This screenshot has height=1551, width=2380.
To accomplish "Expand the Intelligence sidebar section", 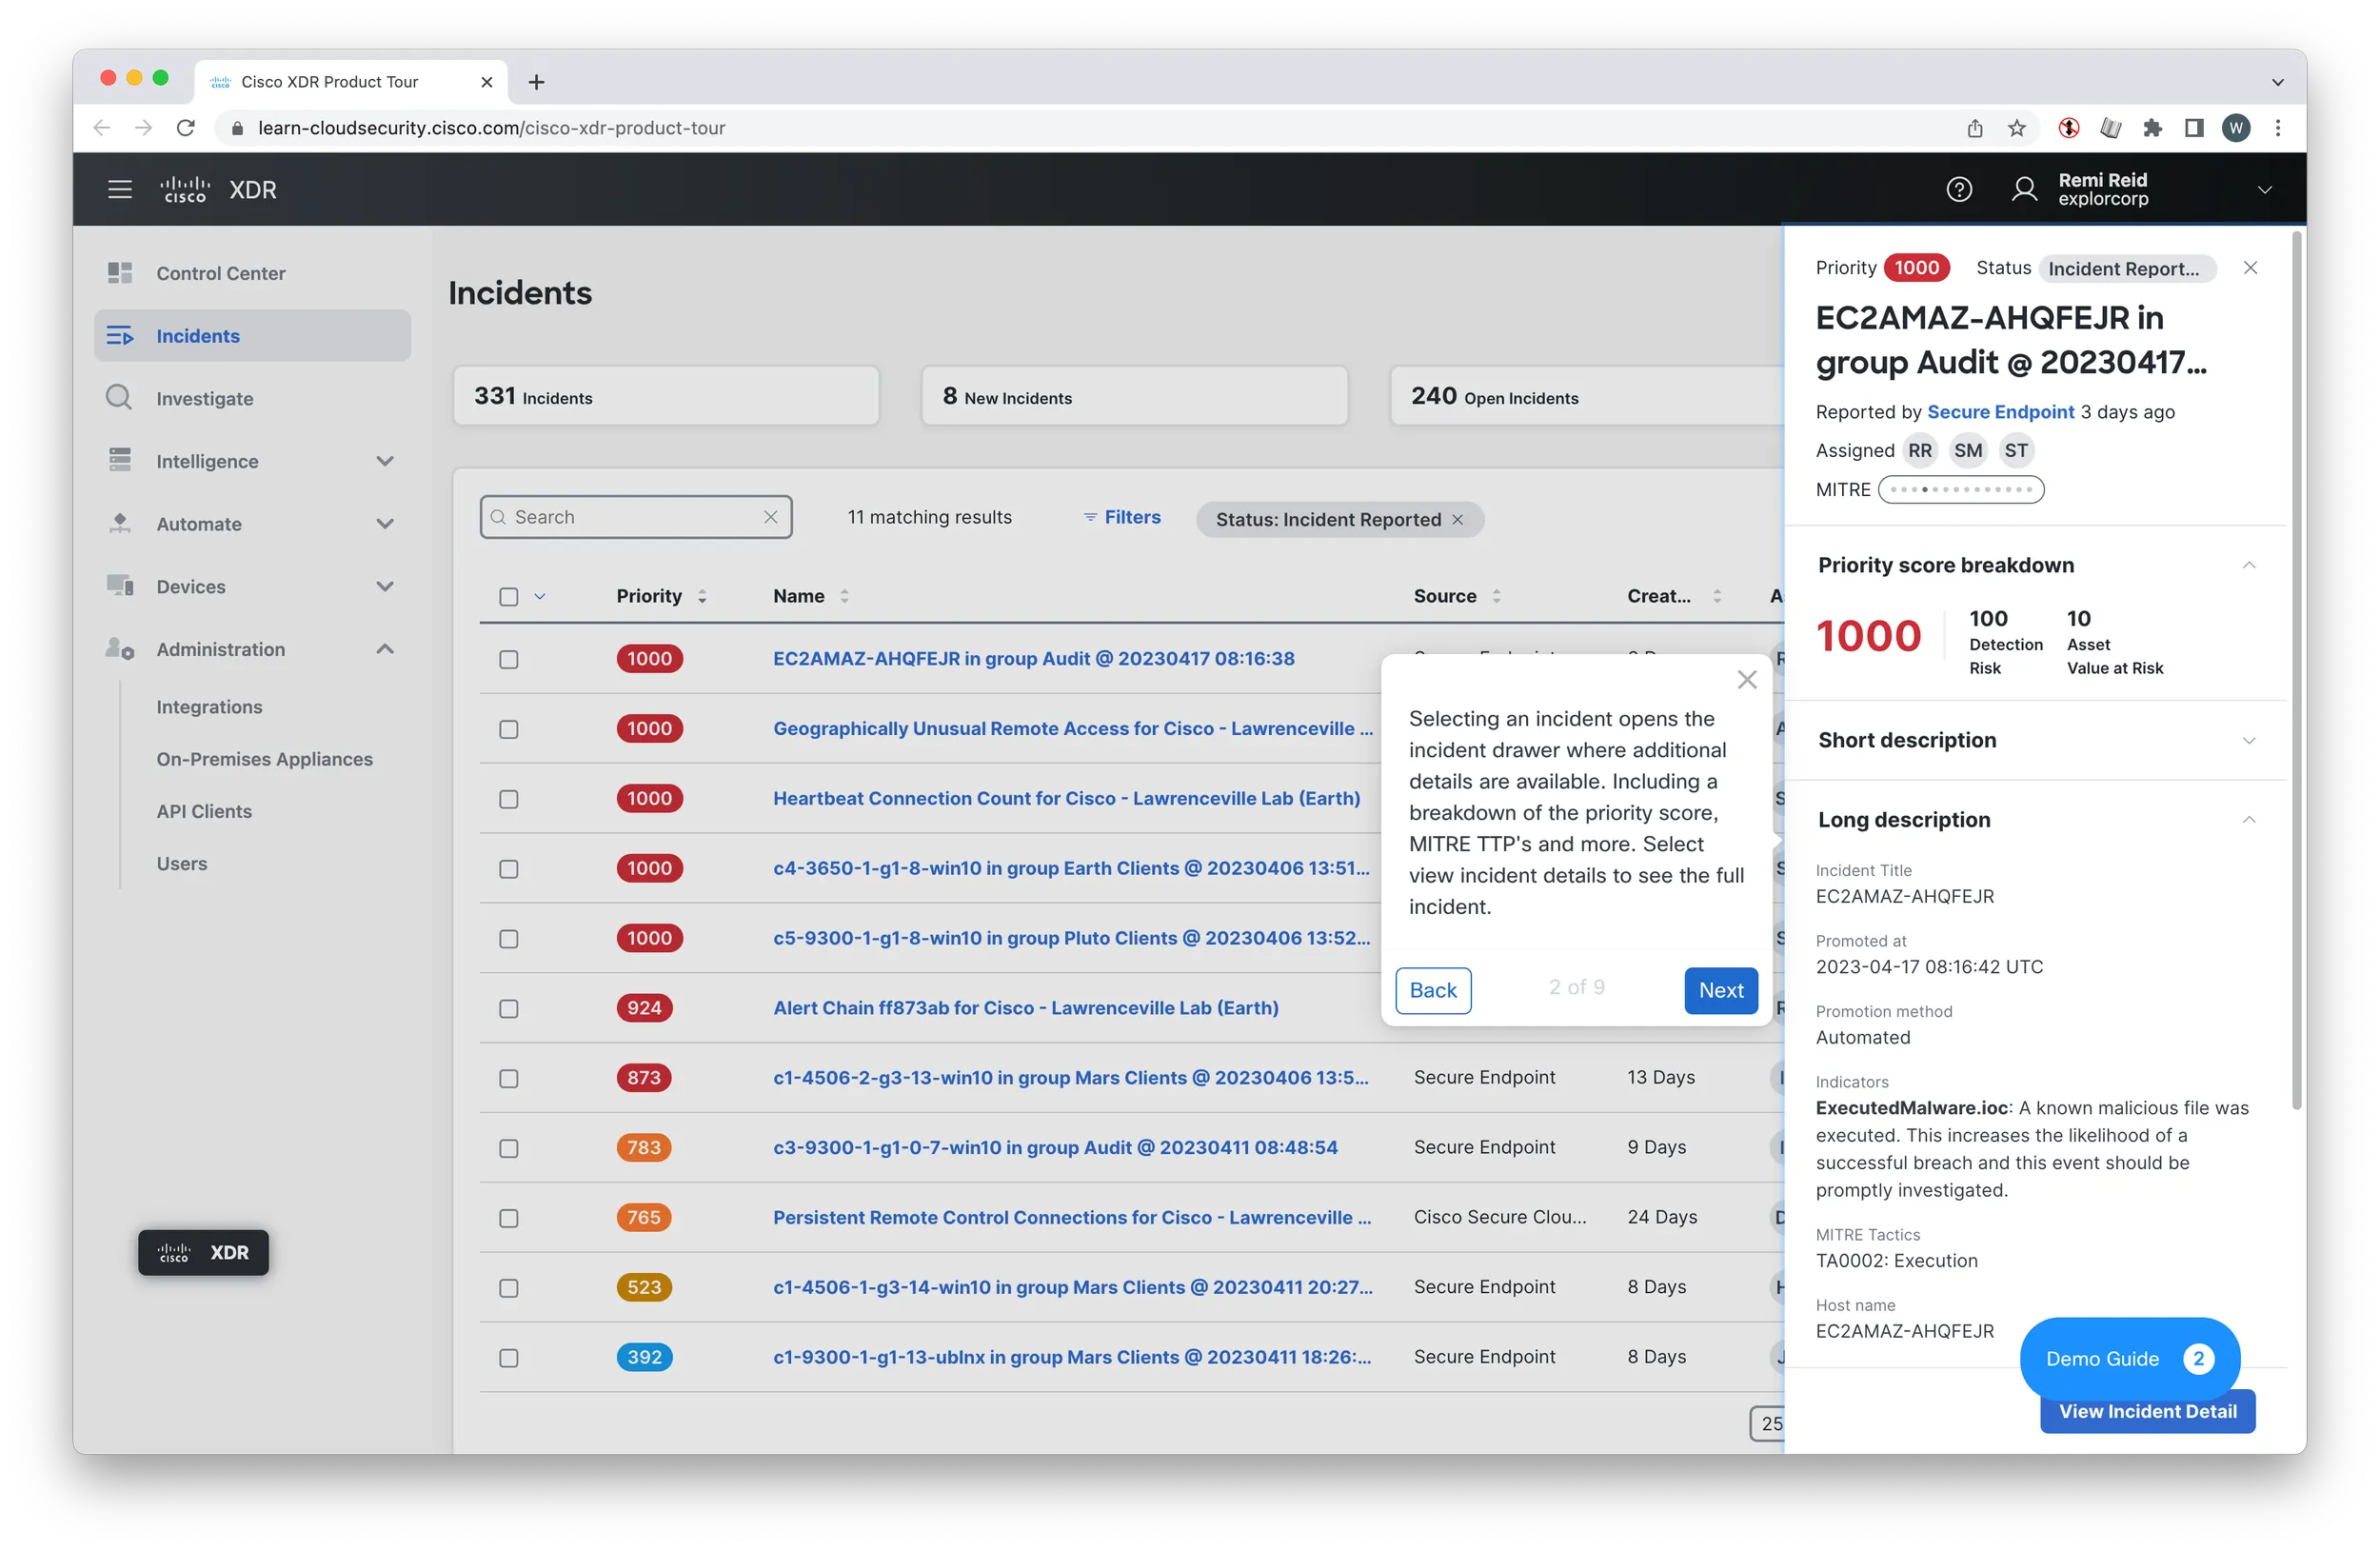I will tap(384, 461).
